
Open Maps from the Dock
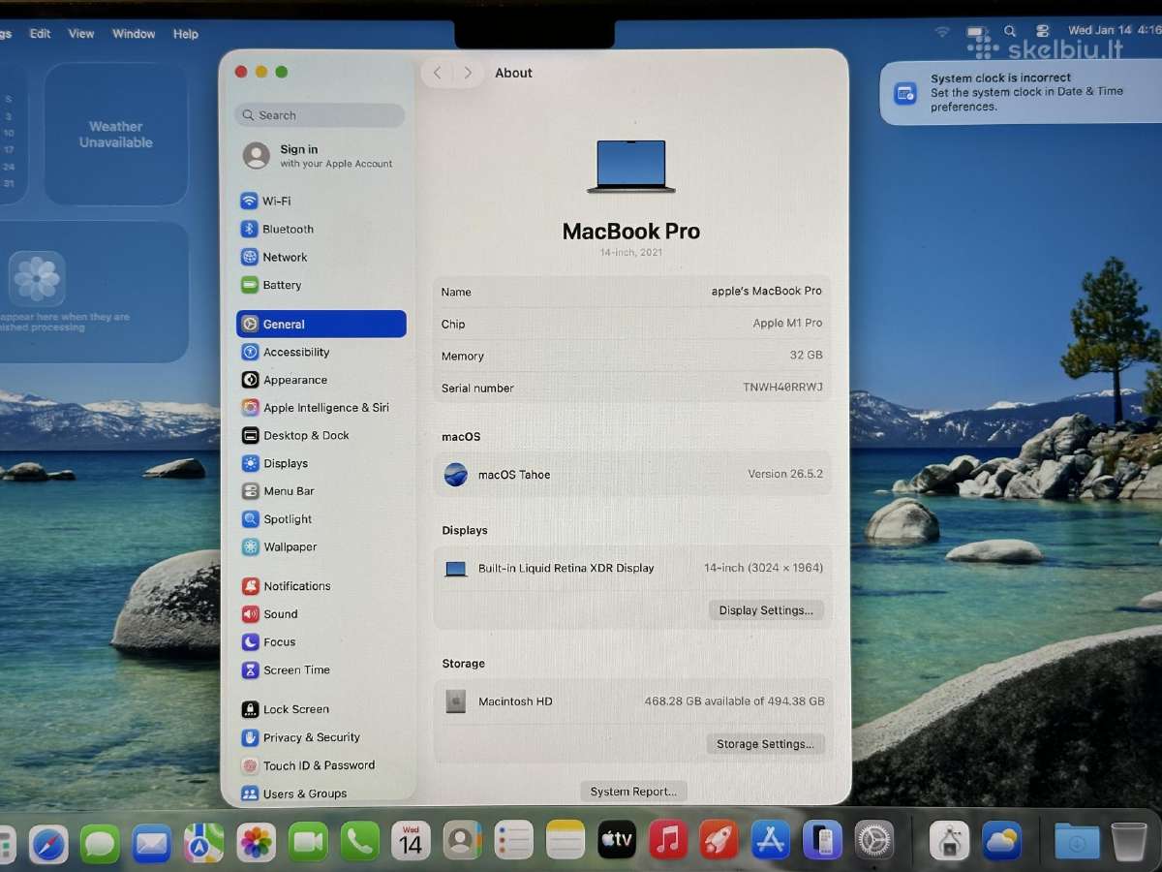coord(203,843)
